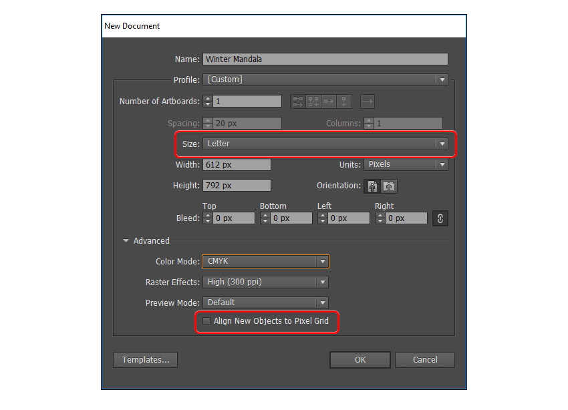Choose portrait orientation icon
This screenshot has height=410, width=568.
[372, 186]
